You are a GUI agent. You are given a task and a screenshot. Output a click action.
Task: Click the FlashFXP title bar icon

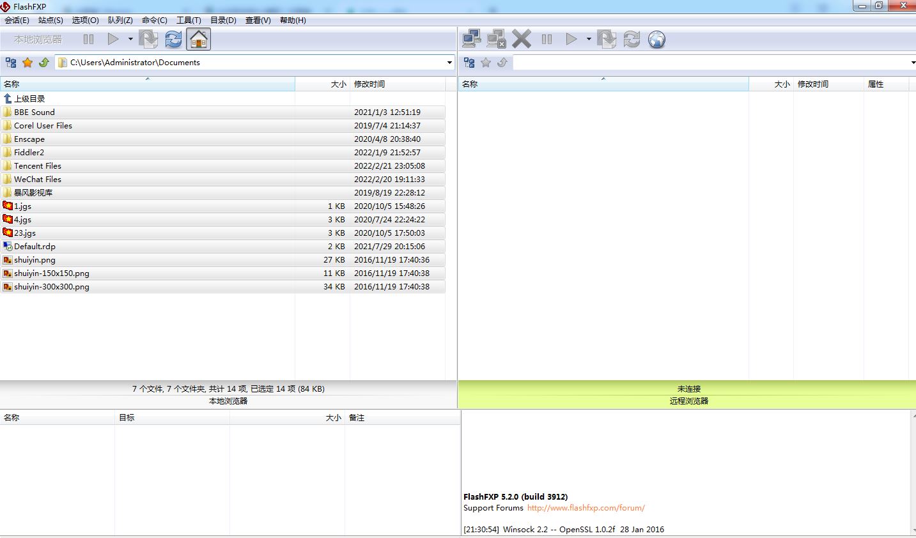[x=6, y=6]
